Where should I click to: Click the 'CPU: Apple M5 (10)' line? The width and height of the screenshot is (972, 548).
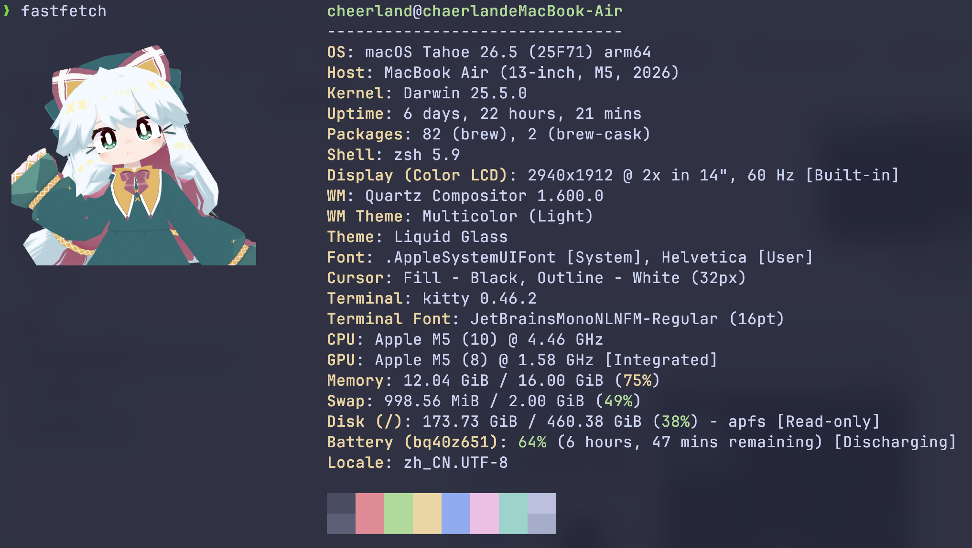tap(465, 339)
